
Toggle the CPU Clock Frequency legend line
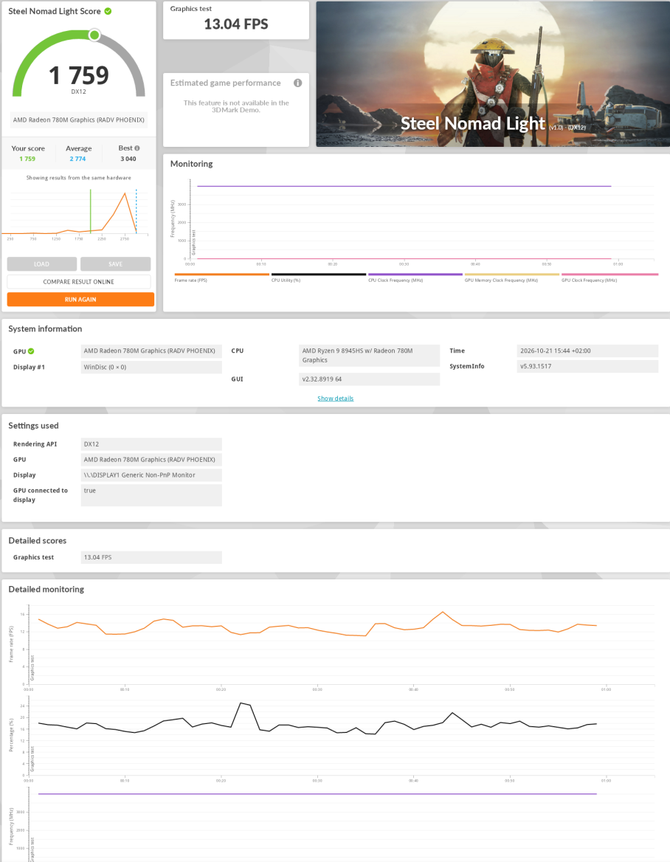pos(415,277)
